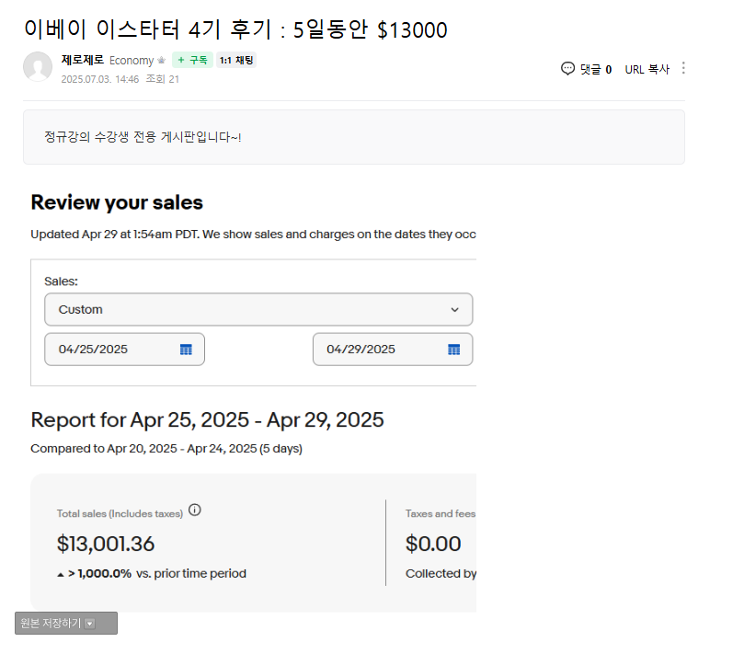Click the post title 이베이 이스타터 4기 후기
The width and height of the screenshot is (733, 665).
click(235, 29)
